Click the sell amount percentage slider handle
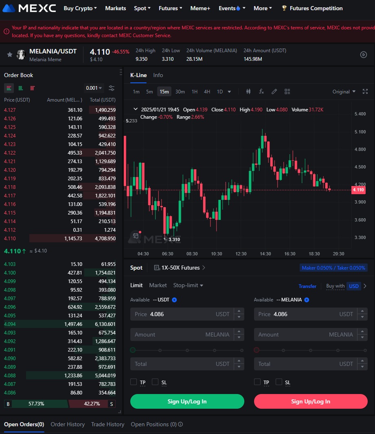The image size is (375, 434). pyautogui.click(x=257, y=350)
